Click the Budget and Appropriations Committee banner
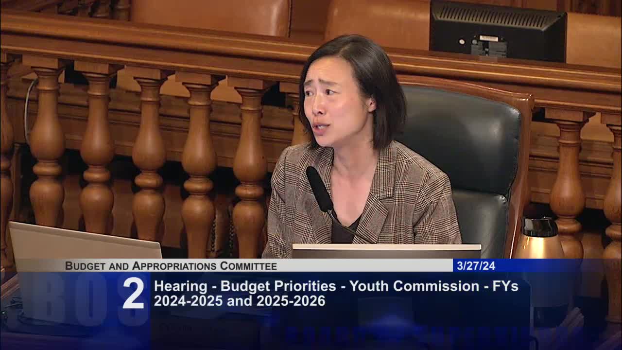The width and height of the screenshot is (622, 350). click(170, 265)
